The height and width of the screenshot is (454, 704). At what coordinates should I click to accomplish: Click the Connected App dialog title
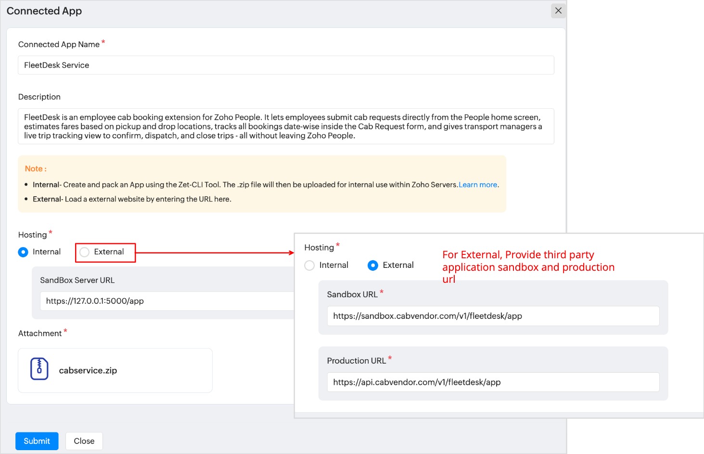click(x=44, y=11)
